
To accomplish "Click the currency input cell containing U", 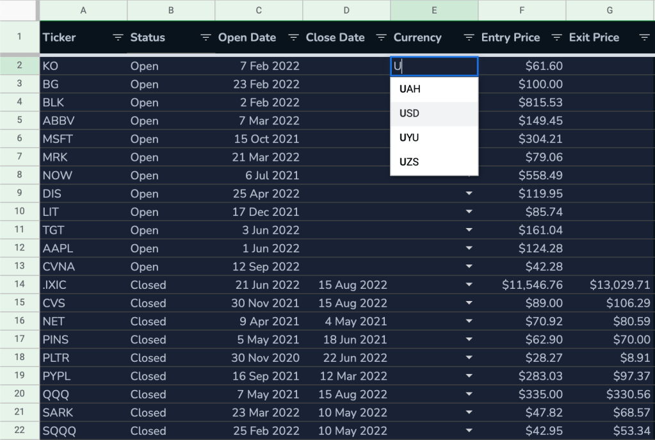I will point(434,66).
